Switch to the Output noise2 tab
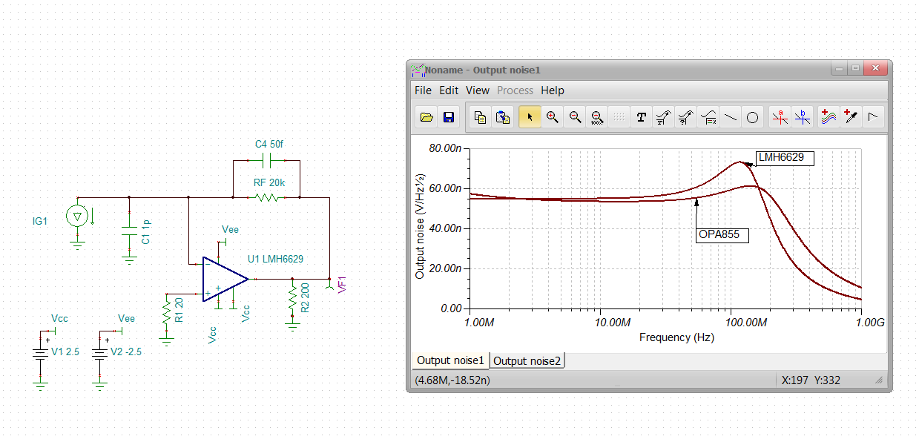 click(527, 361)
